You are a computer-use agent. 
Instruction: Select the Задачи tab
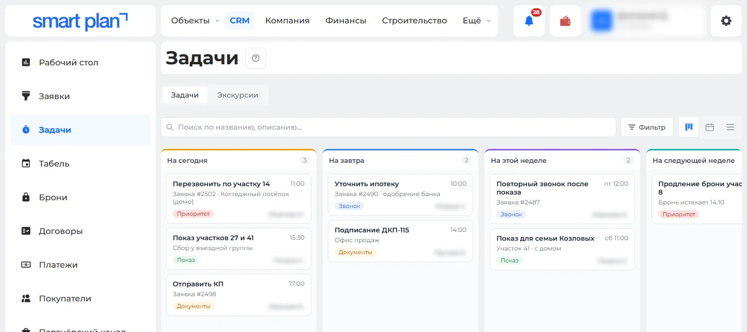click(x=185, y=95)
